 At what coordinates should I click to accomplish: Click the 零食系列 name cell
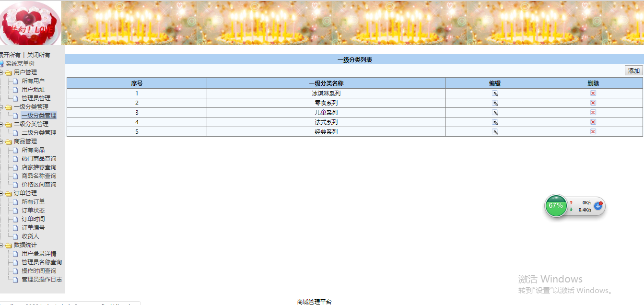(326, 103)
